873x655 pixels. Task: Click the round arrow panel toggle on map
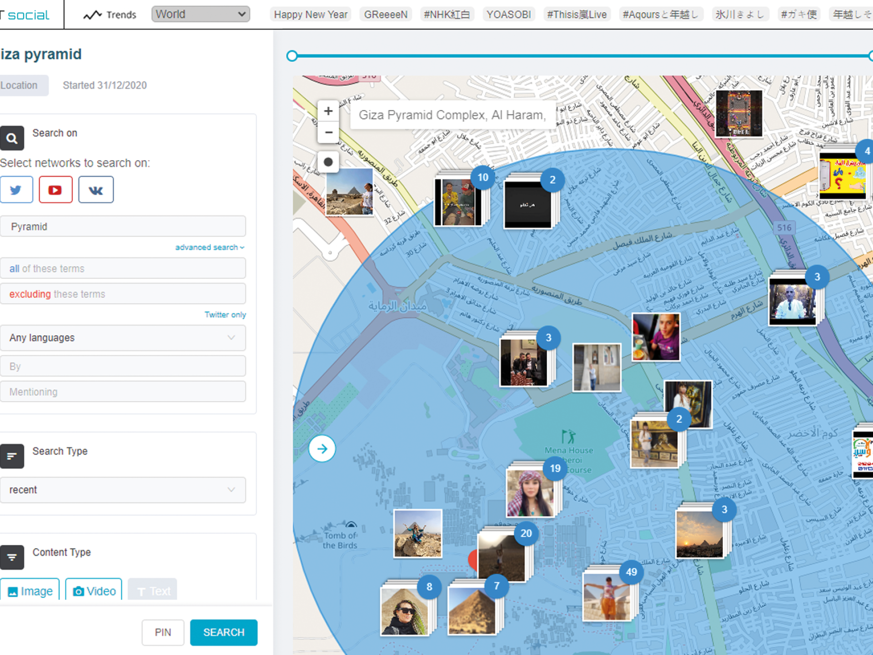[322, 449]
